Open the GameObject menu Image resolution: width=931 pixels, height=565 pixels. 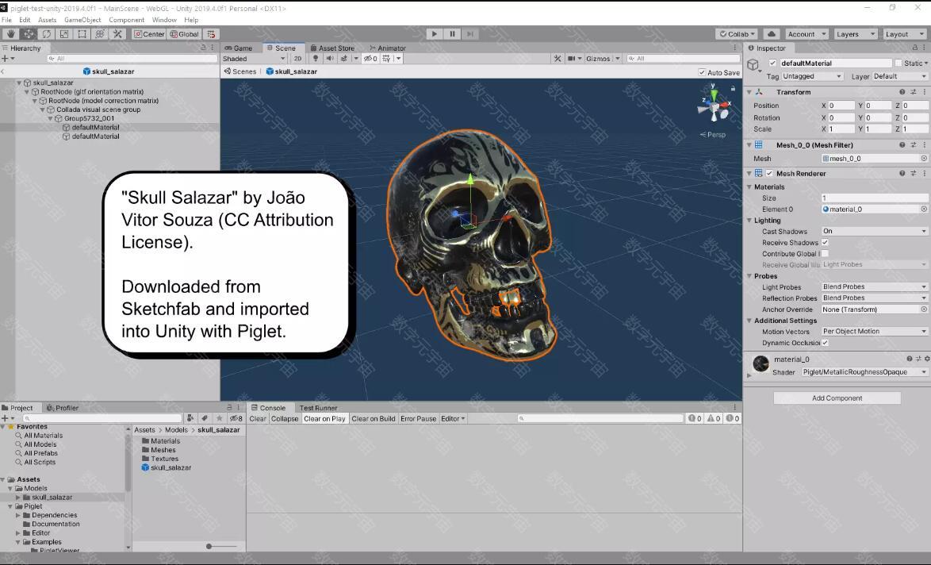[82, 20]
